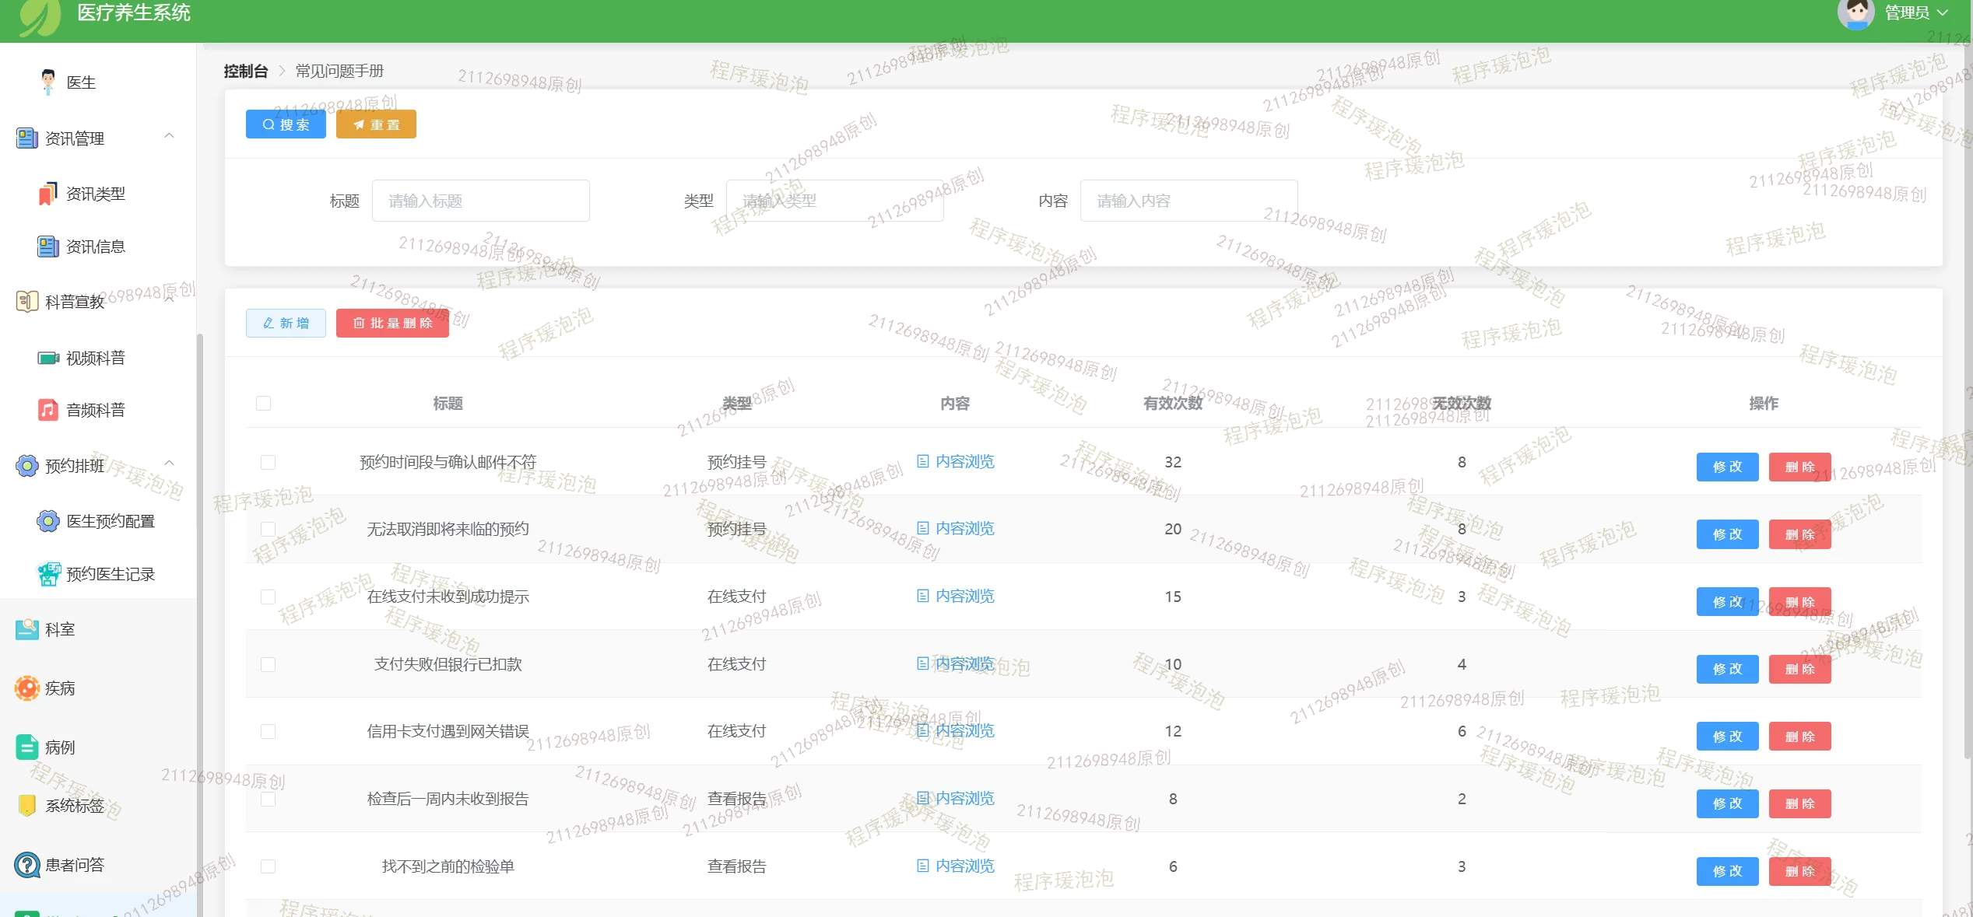Click the 患者问答 question mark icon
Screen dimensions: 1973x917
click(x=27, y=865)
